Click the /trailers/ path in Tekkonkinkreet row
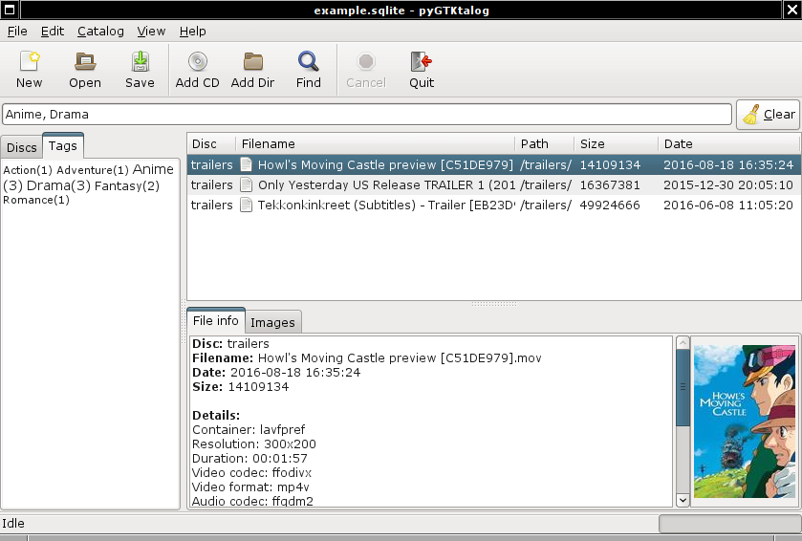Screen dimensions: 802x541 (x=546, y=206)
